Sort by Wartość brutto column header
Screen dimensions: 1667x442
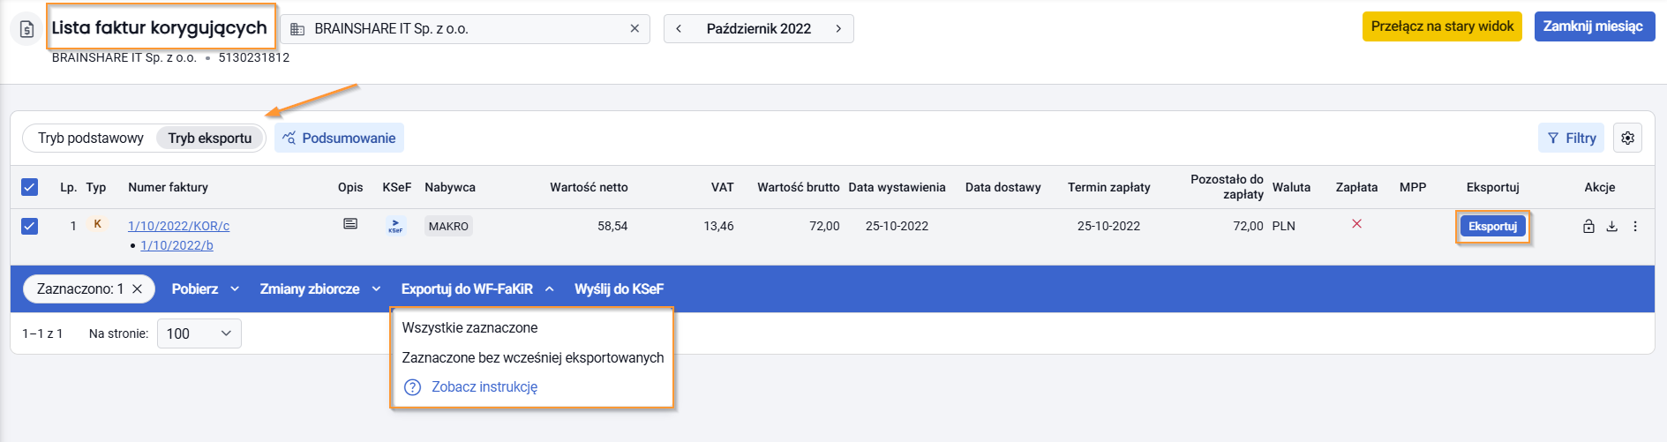798,187
